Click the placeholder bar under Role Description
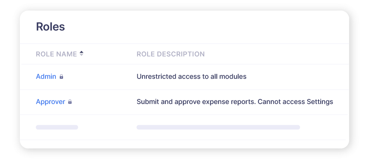This screenshot has width=369, height=159. 218,127
